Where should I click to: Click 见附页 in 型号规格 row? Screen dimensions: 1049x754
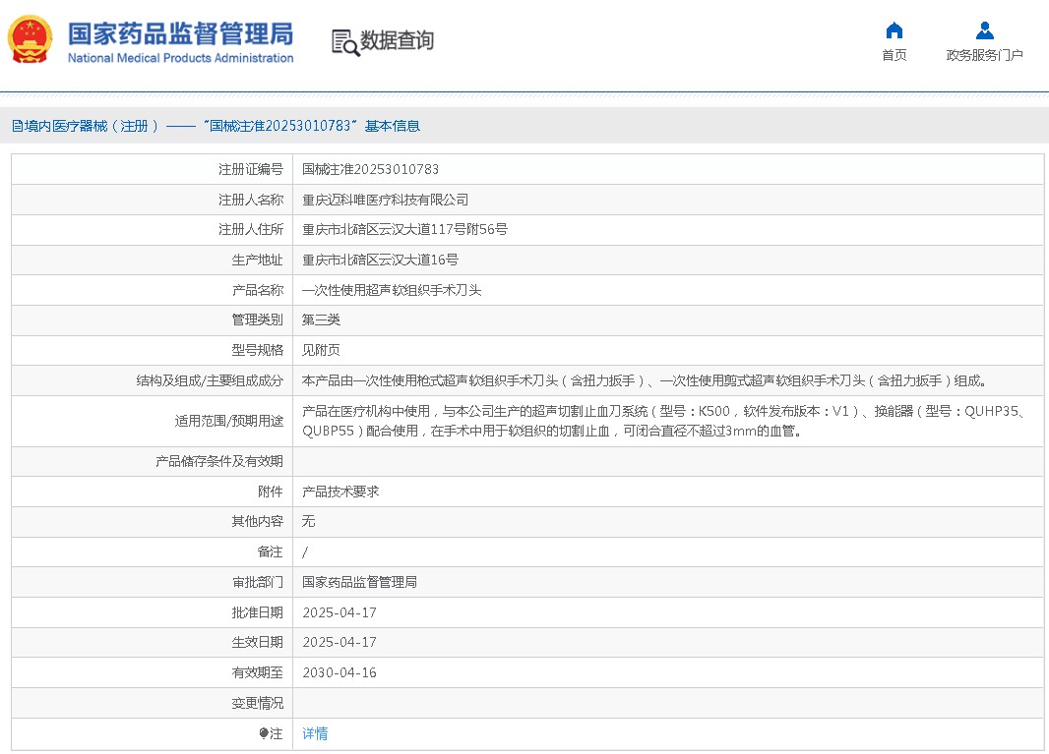click(x=321, y=350)
